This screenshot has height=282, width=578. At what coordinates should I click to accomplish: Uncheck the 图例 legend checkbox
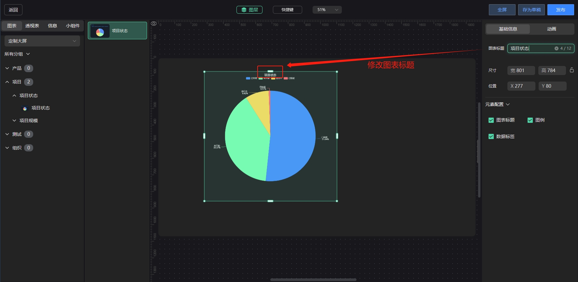click(x=530, y=120)
